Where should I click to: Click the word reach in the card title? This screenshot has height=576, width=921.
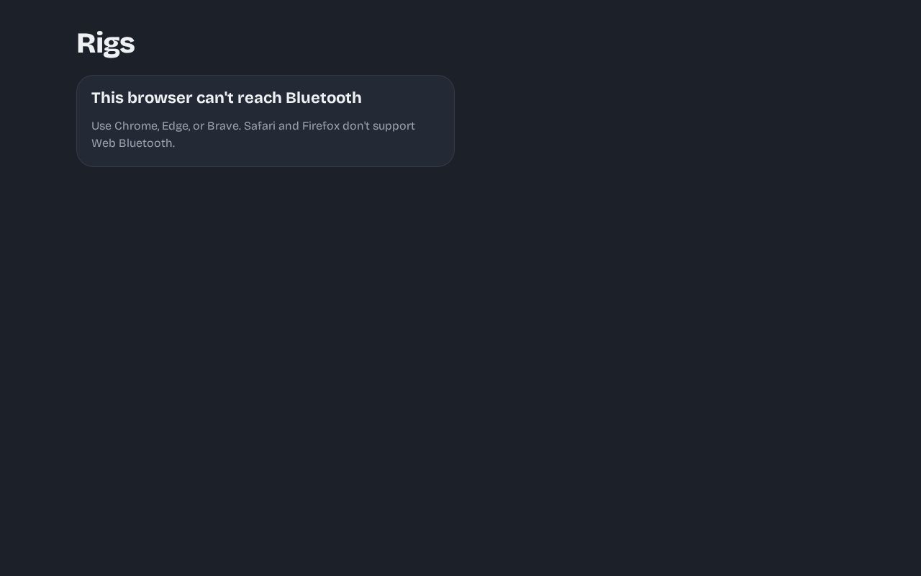pos(260,97)
